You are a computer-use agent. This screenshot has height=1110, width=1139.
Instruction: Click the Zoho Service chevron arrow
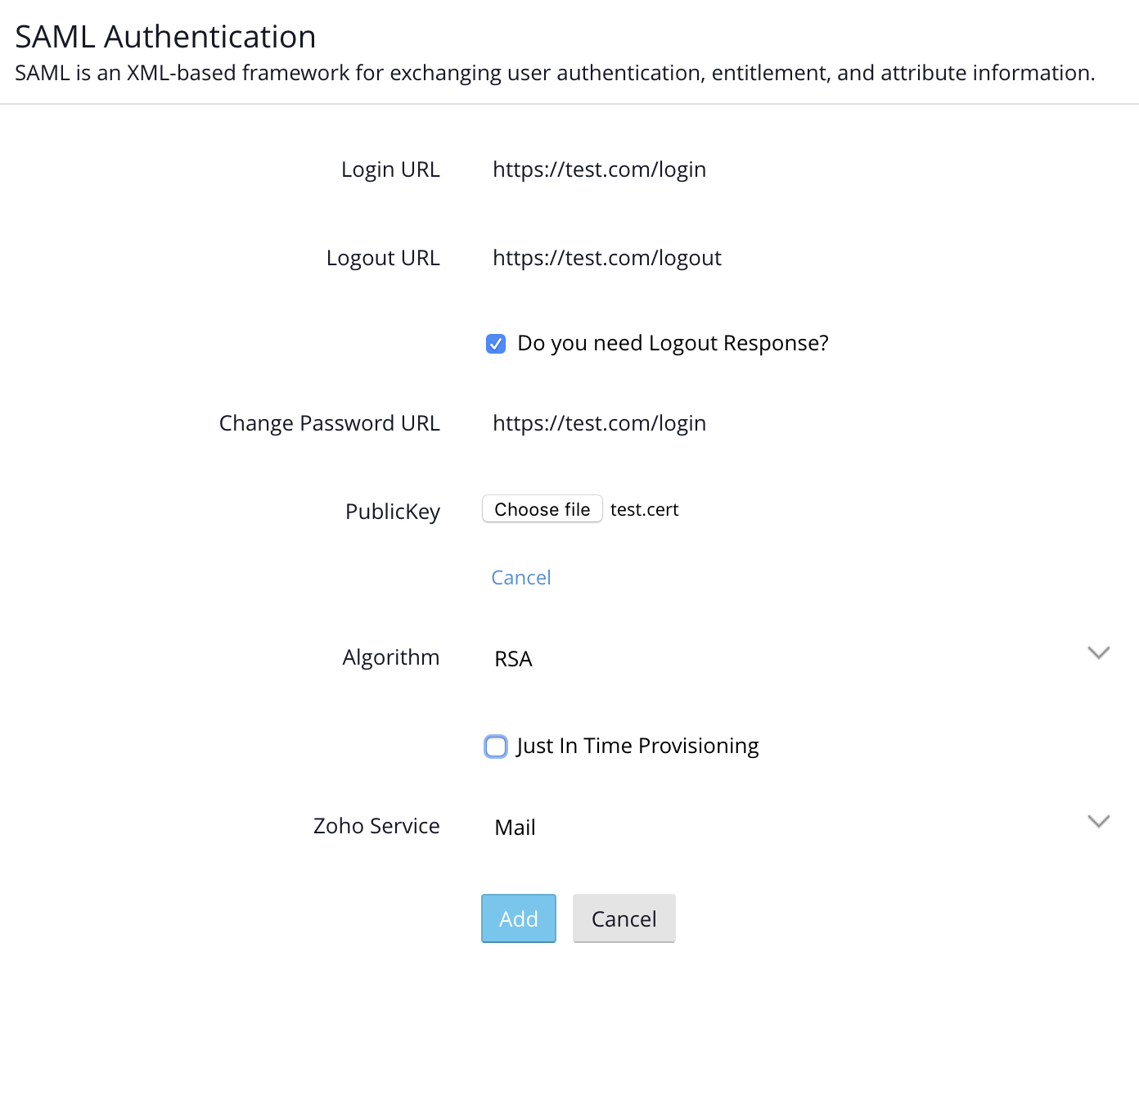1098,822
